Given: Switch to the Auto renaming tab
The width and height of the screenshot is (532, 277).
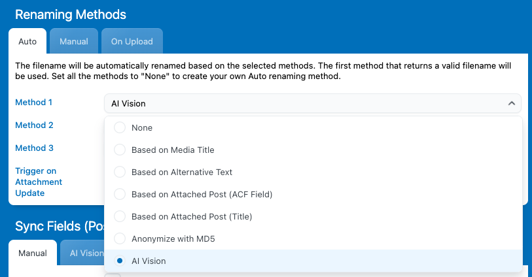Looking at the screenshot, I should tap(27, 41).
